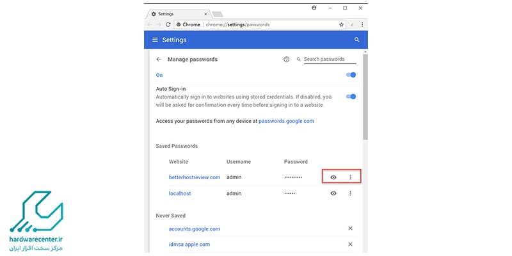
Task: Open the hamburger menu beside Settings
Action: pyautogui.click(x=155, y=40)
